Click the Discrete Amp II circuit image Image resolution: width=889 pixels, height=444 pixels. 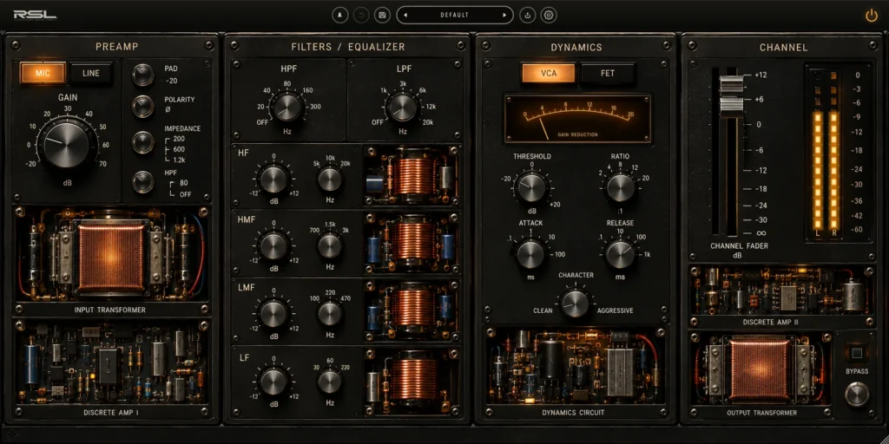[x=781, y=290]
